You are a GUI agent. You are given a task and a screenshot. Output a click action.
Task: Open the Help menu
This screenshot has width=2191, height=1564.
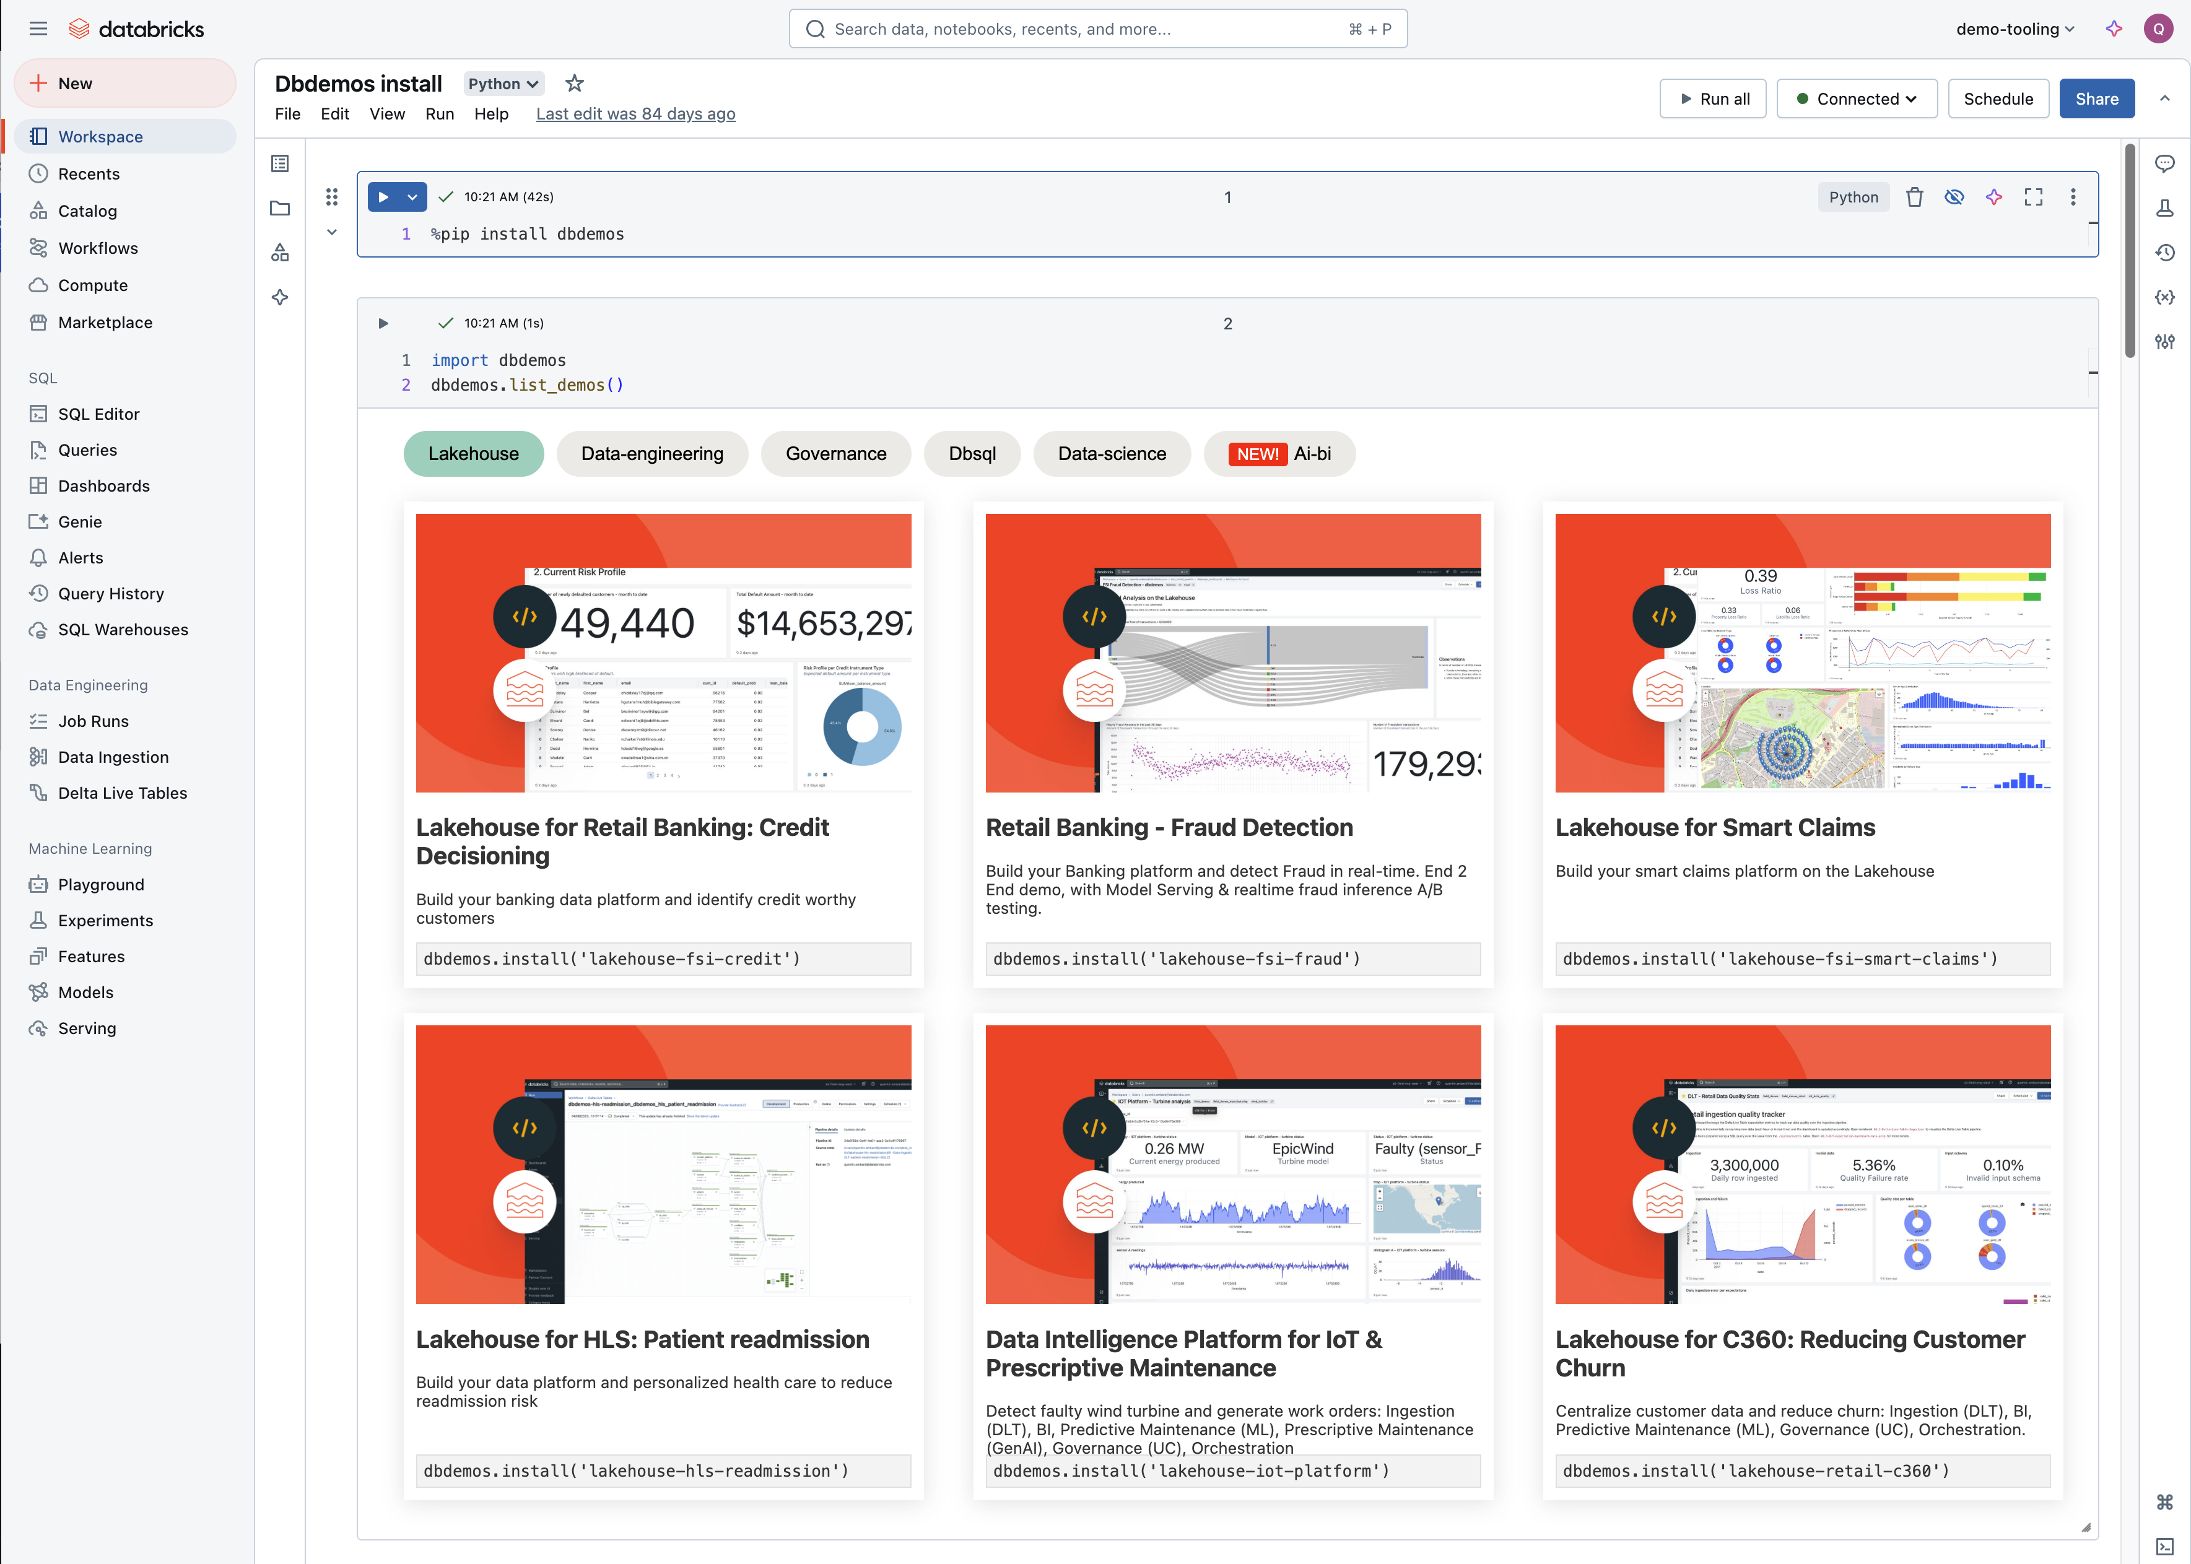[x=491, y=114]
